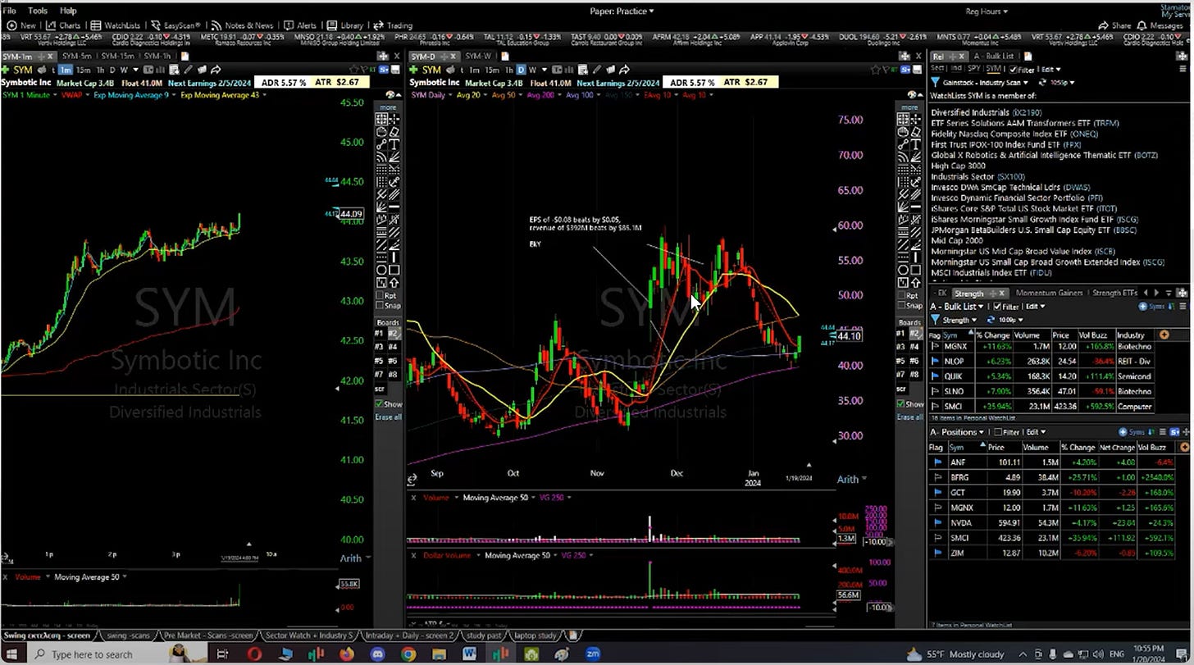This screenshot has height=665, width=1194.
Task: Click the New button in toolbar
Action: [x=21, y=25]
